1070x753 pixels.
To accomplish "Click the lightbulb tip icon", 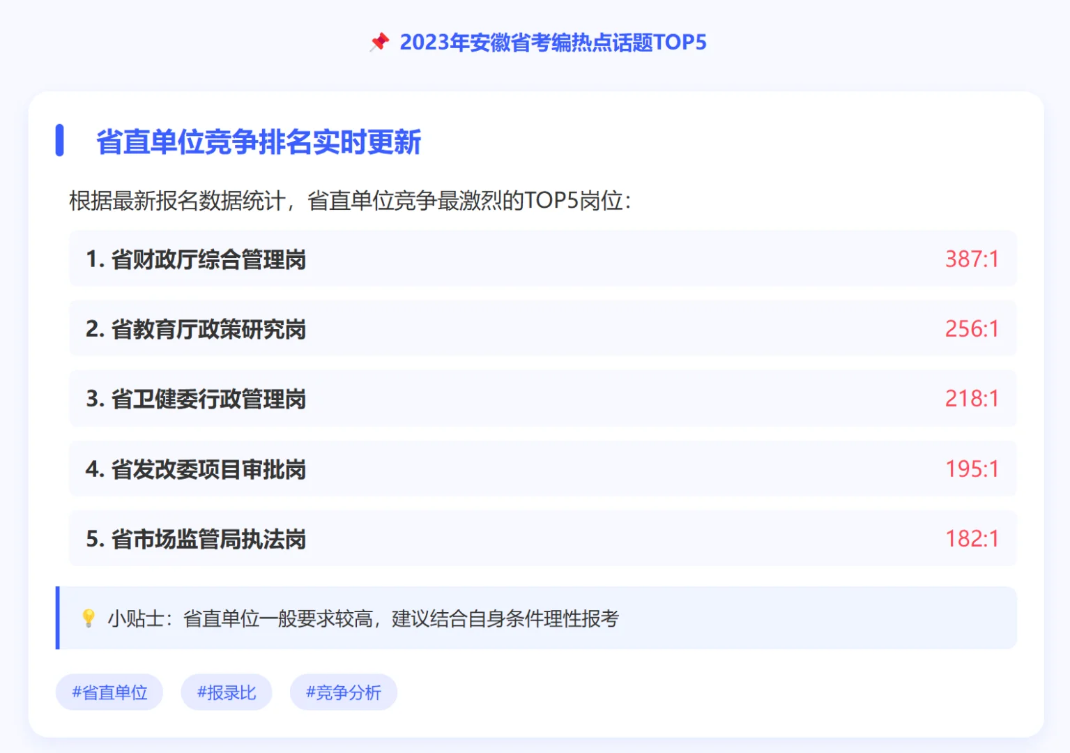I will coord(89,618).
